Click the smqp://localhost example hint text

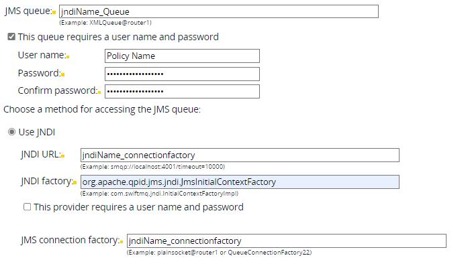point(152,166)
